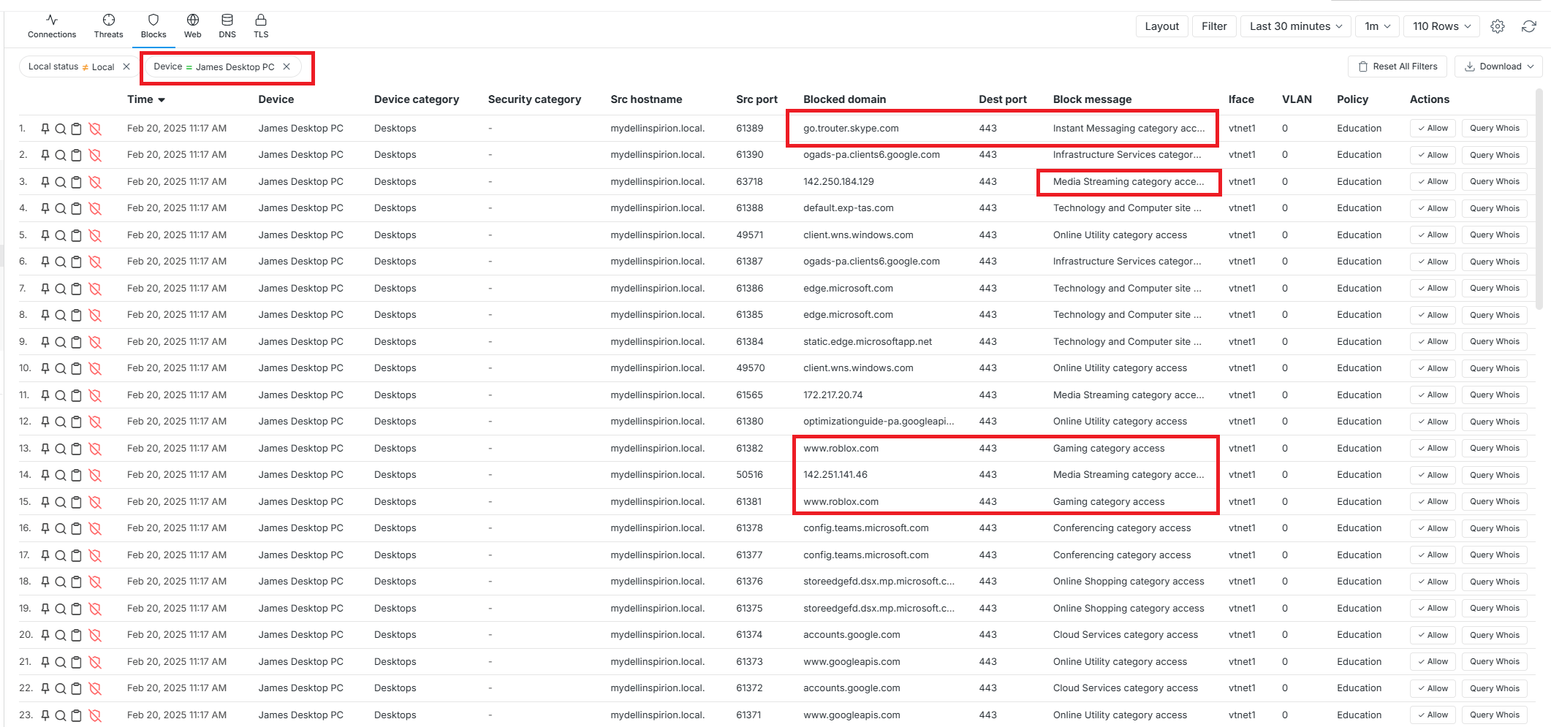Screen dimensions: 1551x727
Task: Select row 5 client.wns.windows.com cell
Action: (x=858, y=235)
